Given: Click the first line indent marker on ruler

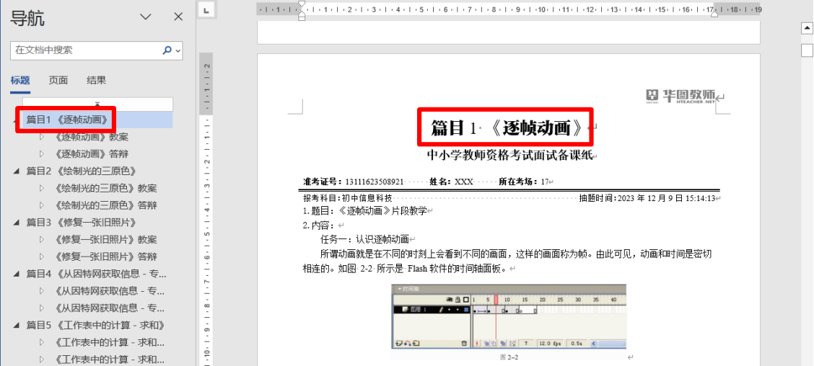Looking at the screenshot, I should (x=302, y=5).
